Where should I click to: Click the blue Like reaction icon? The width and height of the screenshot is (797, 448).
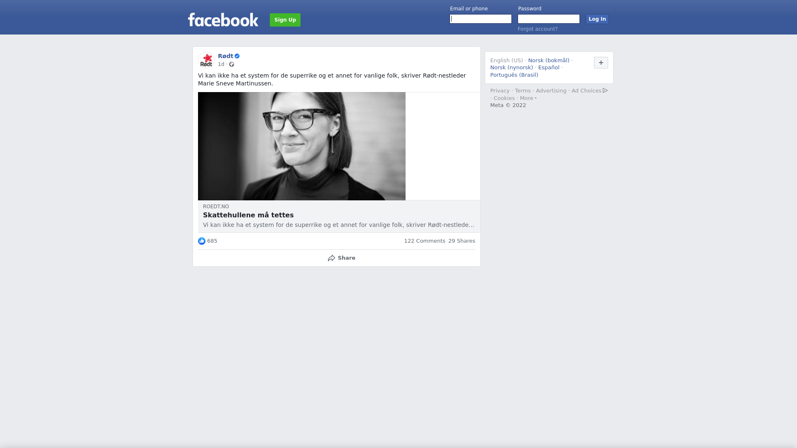202,241
